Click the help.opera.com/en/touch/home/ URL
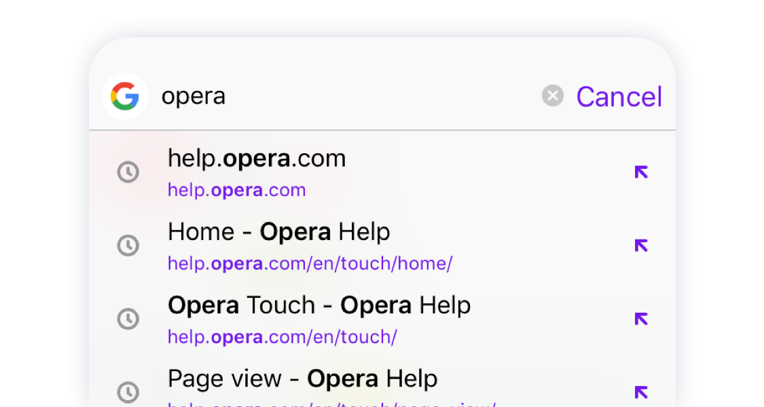The width and height of the screenshot is (764, 407). (x=310, y=264)
